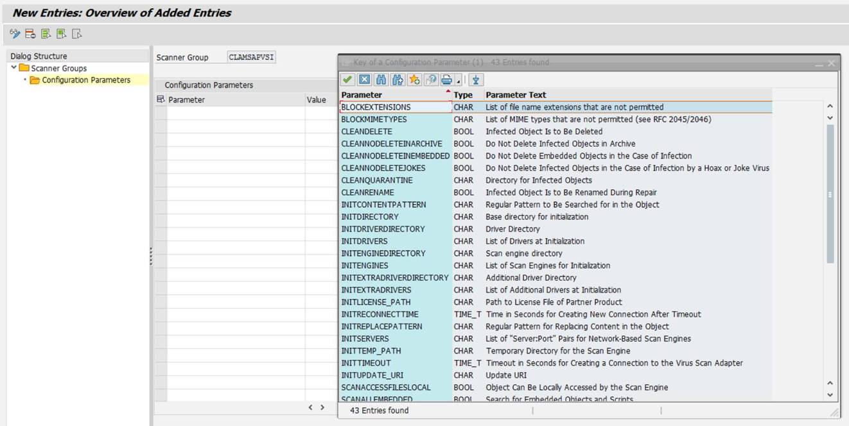Select Configuration Parameters in Dialog Structure
Image resolution: width=849 pixels, height=426 pixels.
[x=85, y=80]
